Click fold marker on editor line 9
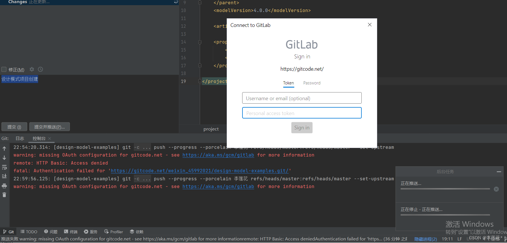Viewport: 507px width, 243px height. (200, 3)
